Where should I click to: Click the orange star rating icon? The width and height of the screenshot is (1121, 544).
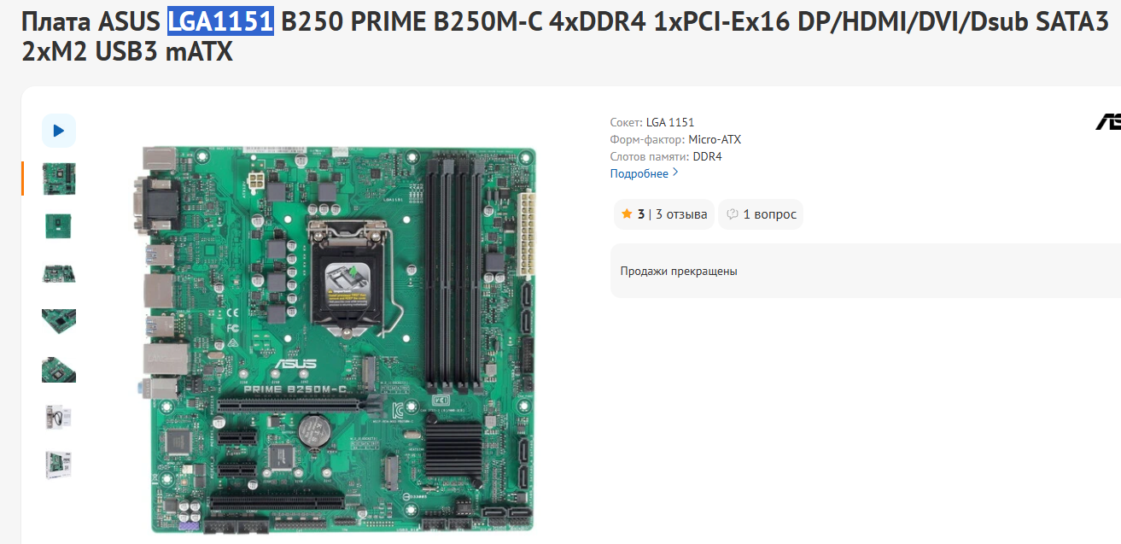tap(627, 214)
